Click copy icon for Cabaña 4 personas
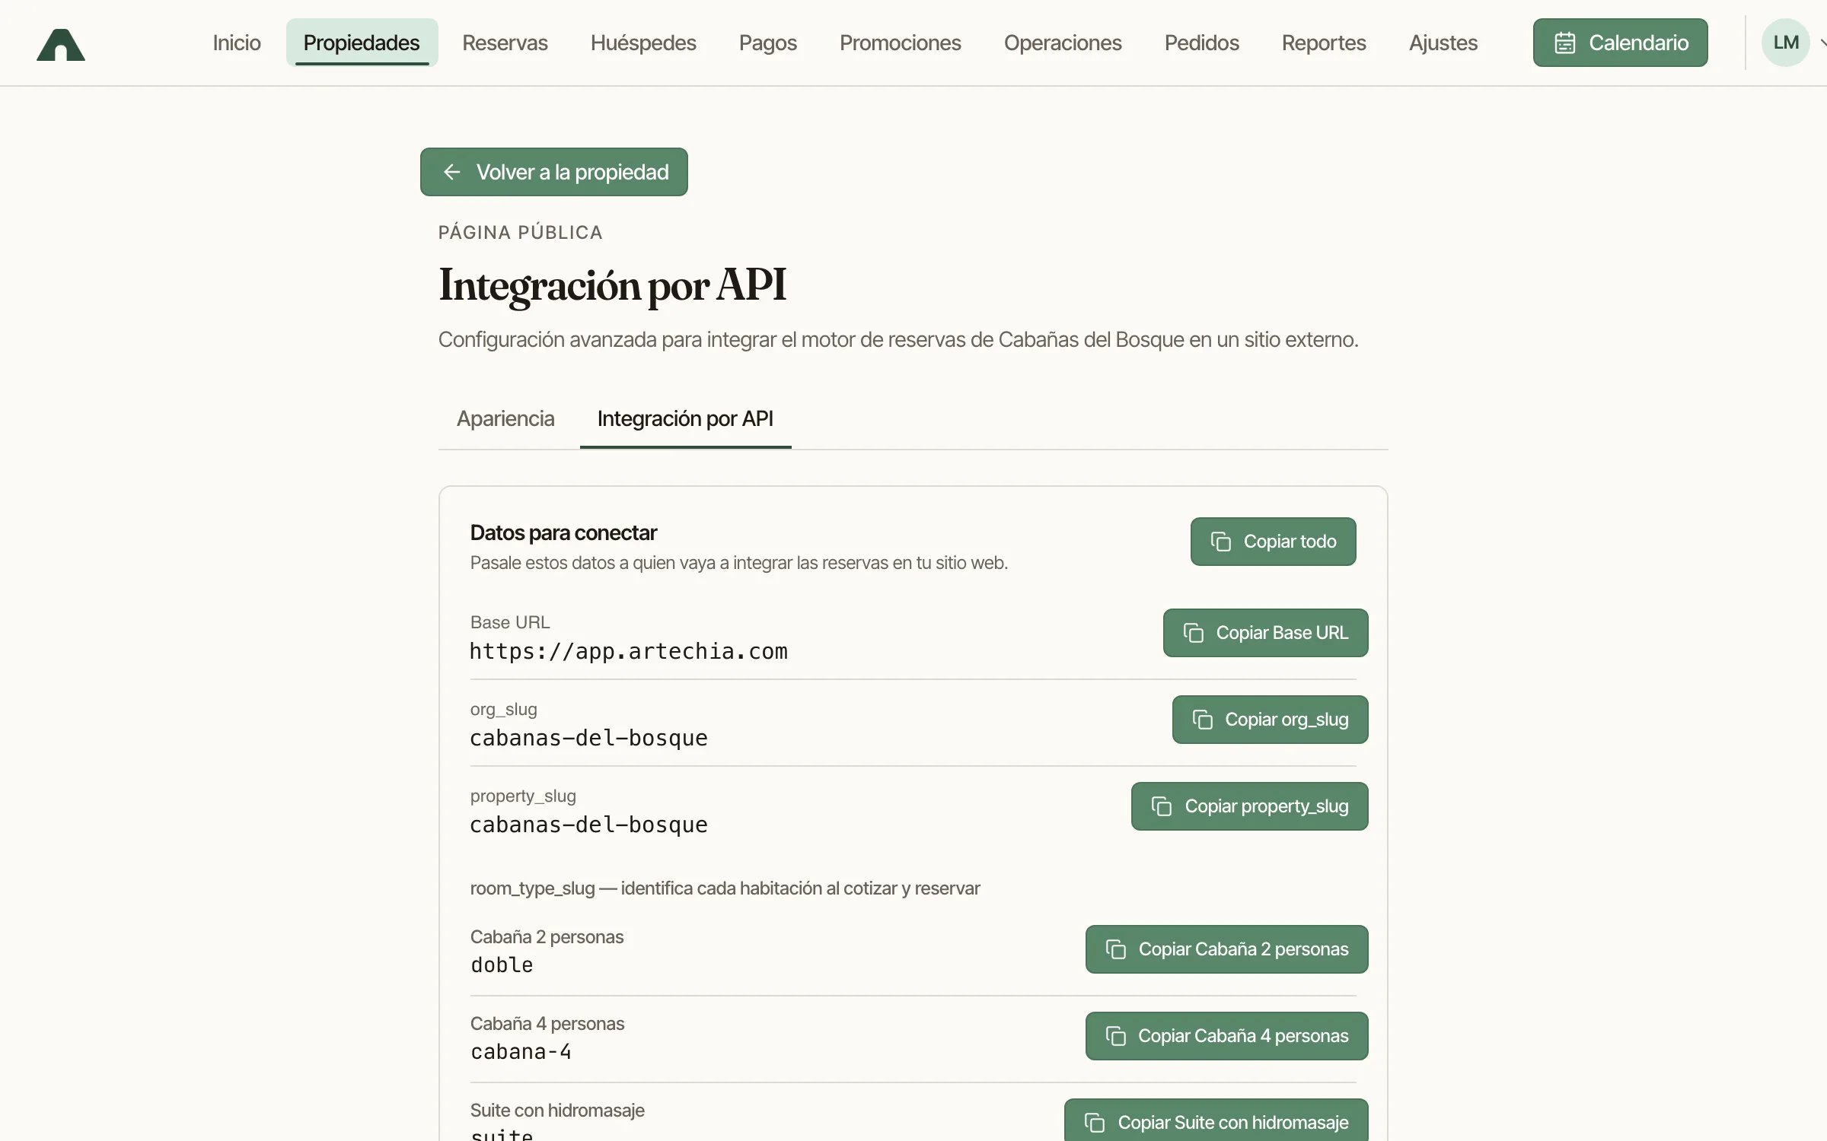Image resolution: width=1827 pixels, height=1141 pixels. (x=1116, y=1036)
